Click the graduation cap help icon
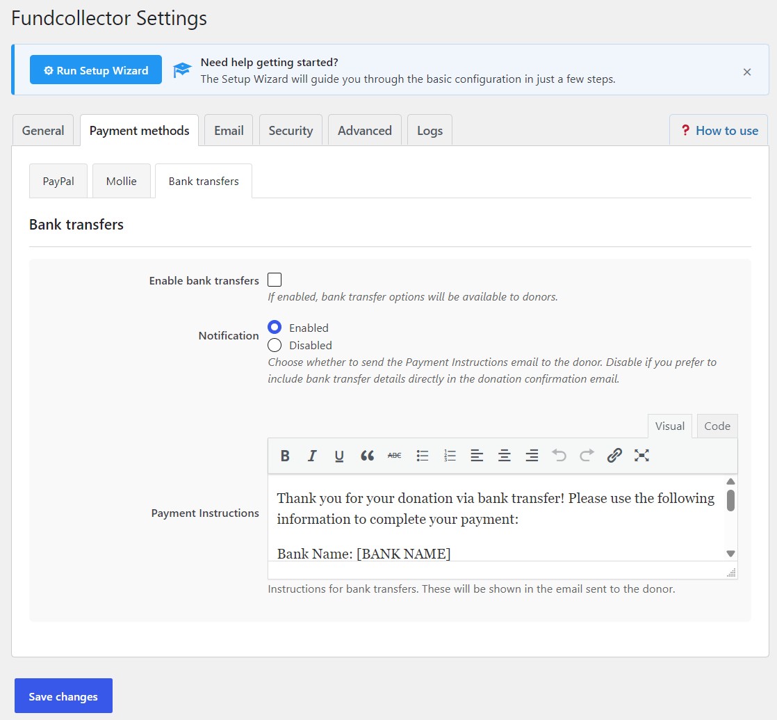 click(x=182, y=70)
